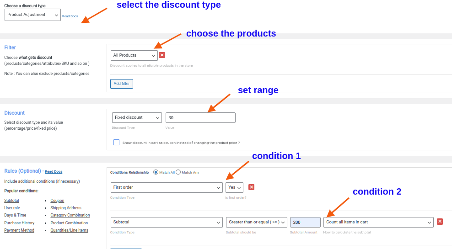Open the Greater than or equal dropdown

coord(256,222)
